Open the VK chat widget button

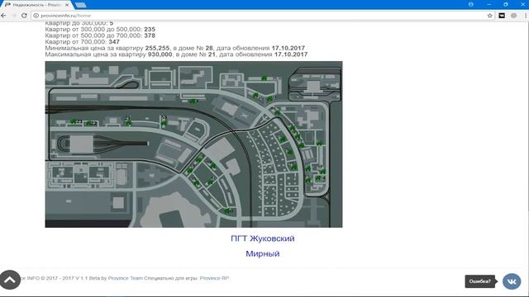(512, 281)
